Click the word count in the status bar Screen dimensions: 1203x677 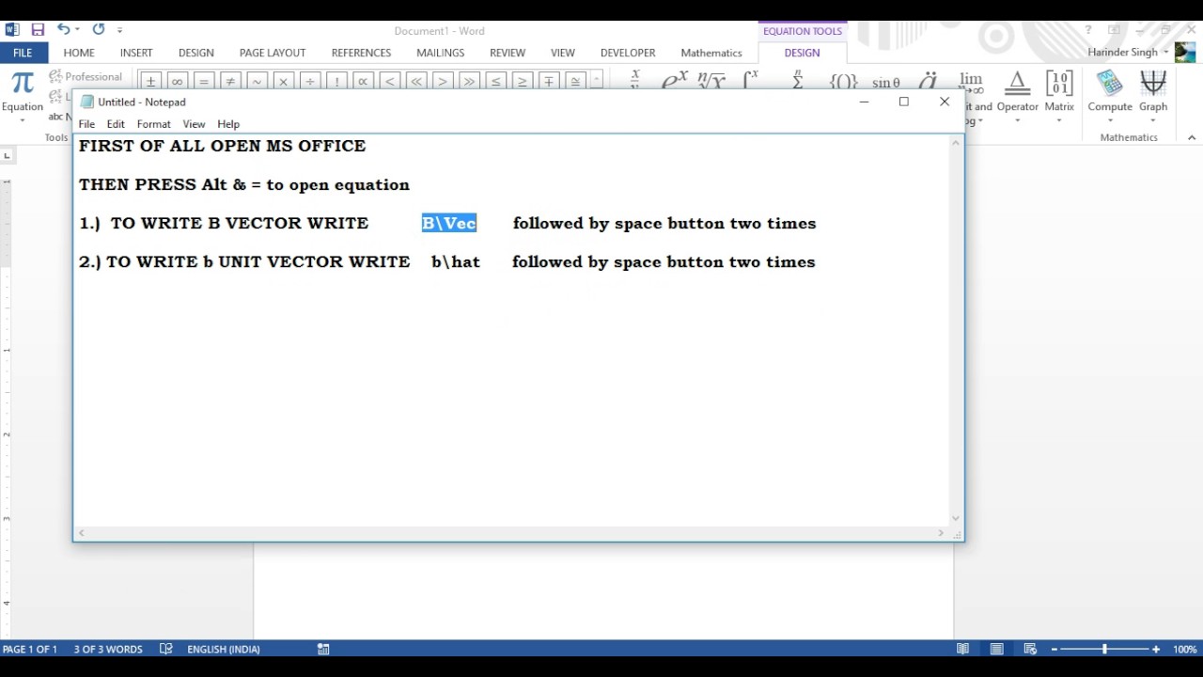click(x=107, y=649)
